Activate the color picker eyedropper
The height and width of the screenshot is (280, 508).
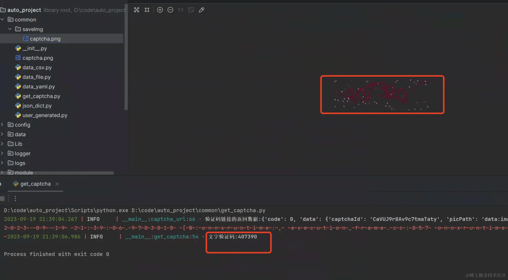click(201, 10)
